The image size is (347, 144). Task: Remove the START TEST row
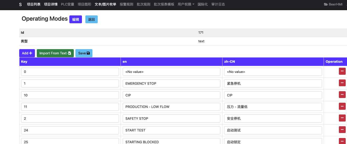342,130
